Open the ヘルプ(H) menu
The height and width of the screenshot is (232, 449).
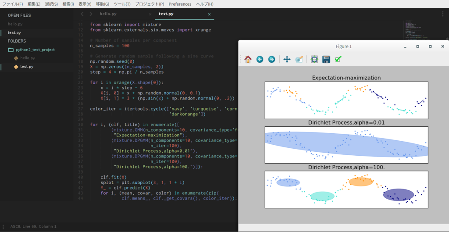point(204,4)
